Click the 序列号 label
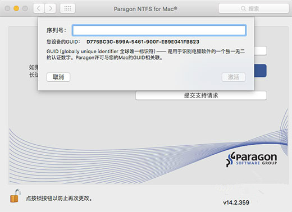The width and height of the screenshot is (292, 212). click(x=56, y=30)
